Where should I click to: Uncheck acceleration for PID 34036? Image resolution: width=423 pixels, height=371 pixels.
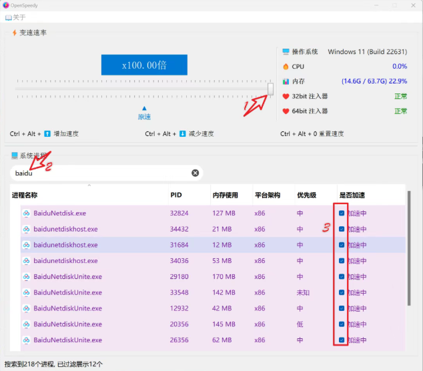[342, 261]
